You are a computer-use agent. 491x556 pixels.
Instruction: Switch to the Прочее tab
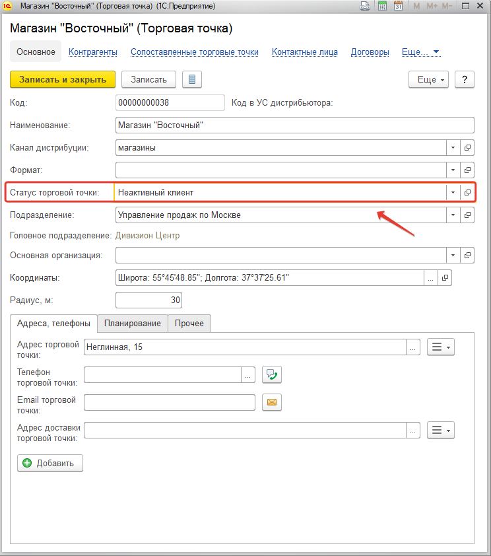tap(189, 324)
